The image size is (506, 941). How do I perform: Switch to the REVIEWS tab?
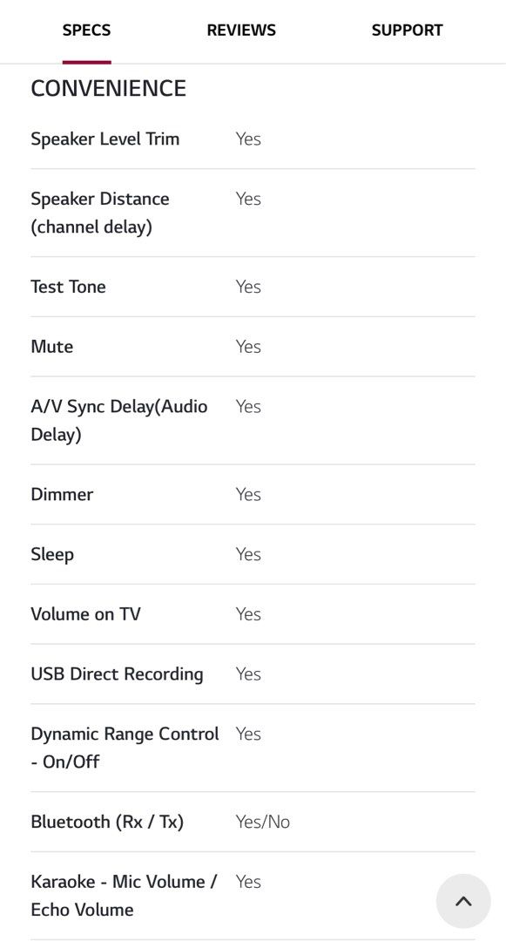(241, 30)
